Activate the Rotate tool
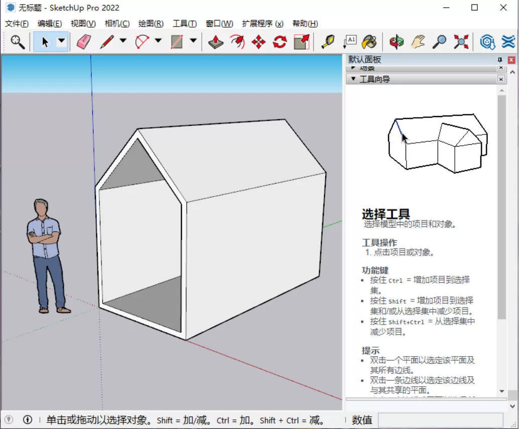 click(279, 42)
